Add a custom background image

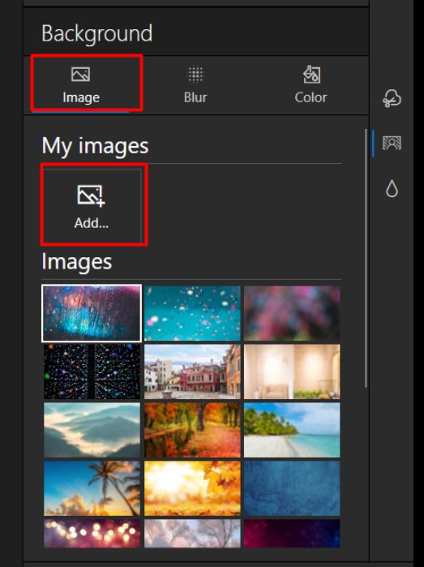(92, 206)
